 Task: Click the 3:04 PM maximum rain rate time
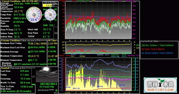click(52, 64)
